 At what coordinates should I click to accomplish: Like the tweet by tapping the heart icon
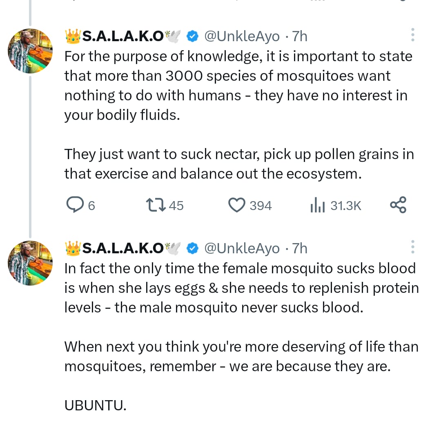[236, 205]
